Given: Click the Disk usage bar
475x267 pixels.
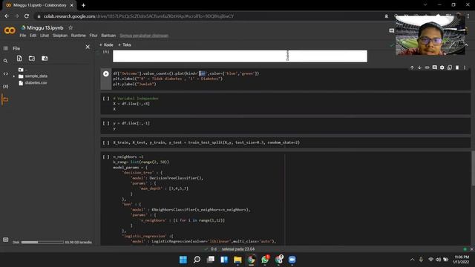Looking at the screenshot, I should [x=42, y=243].
